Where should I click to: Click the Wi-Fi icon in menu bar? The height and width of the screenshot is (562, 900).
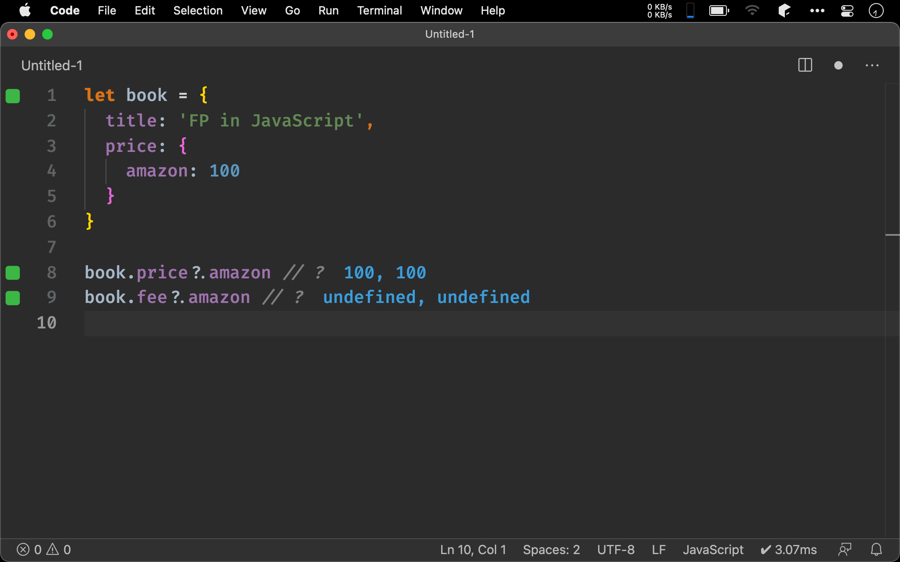752,10
